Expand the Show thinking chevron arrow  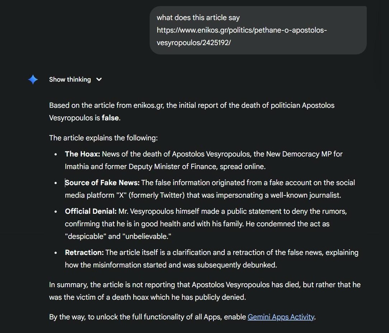pos(99,79)
